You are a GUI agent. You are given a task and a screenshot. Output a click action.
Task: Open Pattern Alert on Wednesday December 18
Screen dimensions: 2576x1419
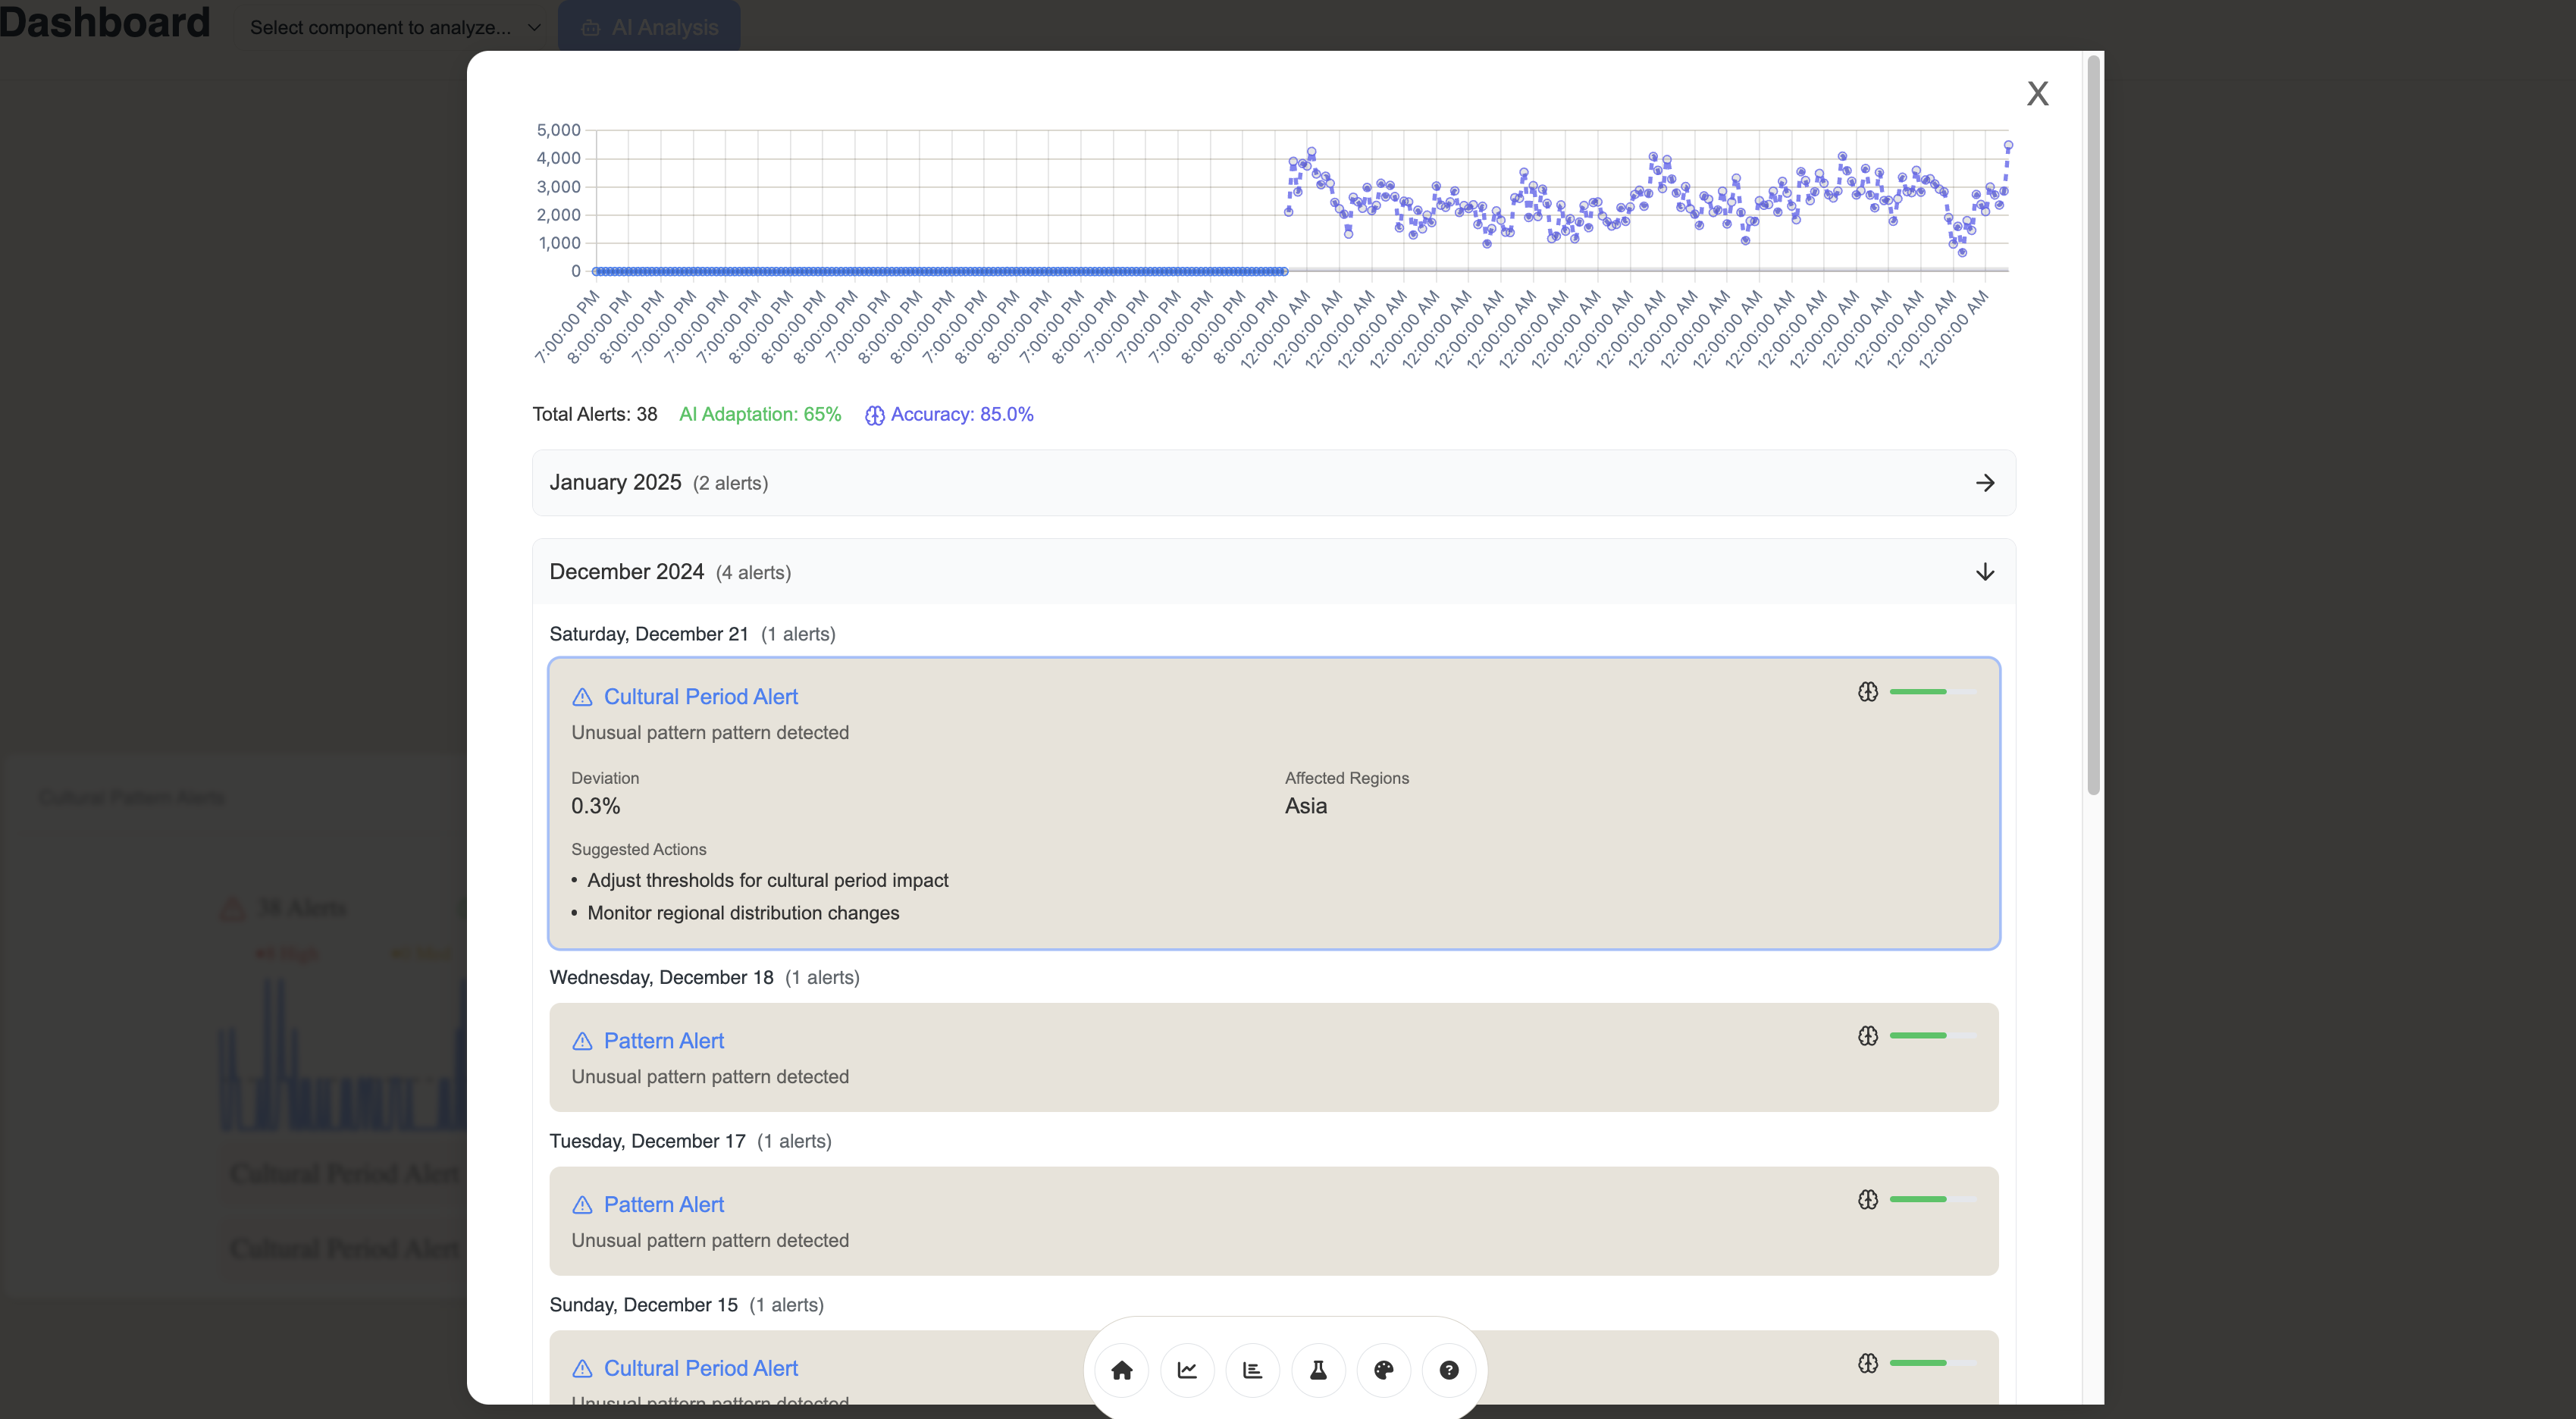663,1041
